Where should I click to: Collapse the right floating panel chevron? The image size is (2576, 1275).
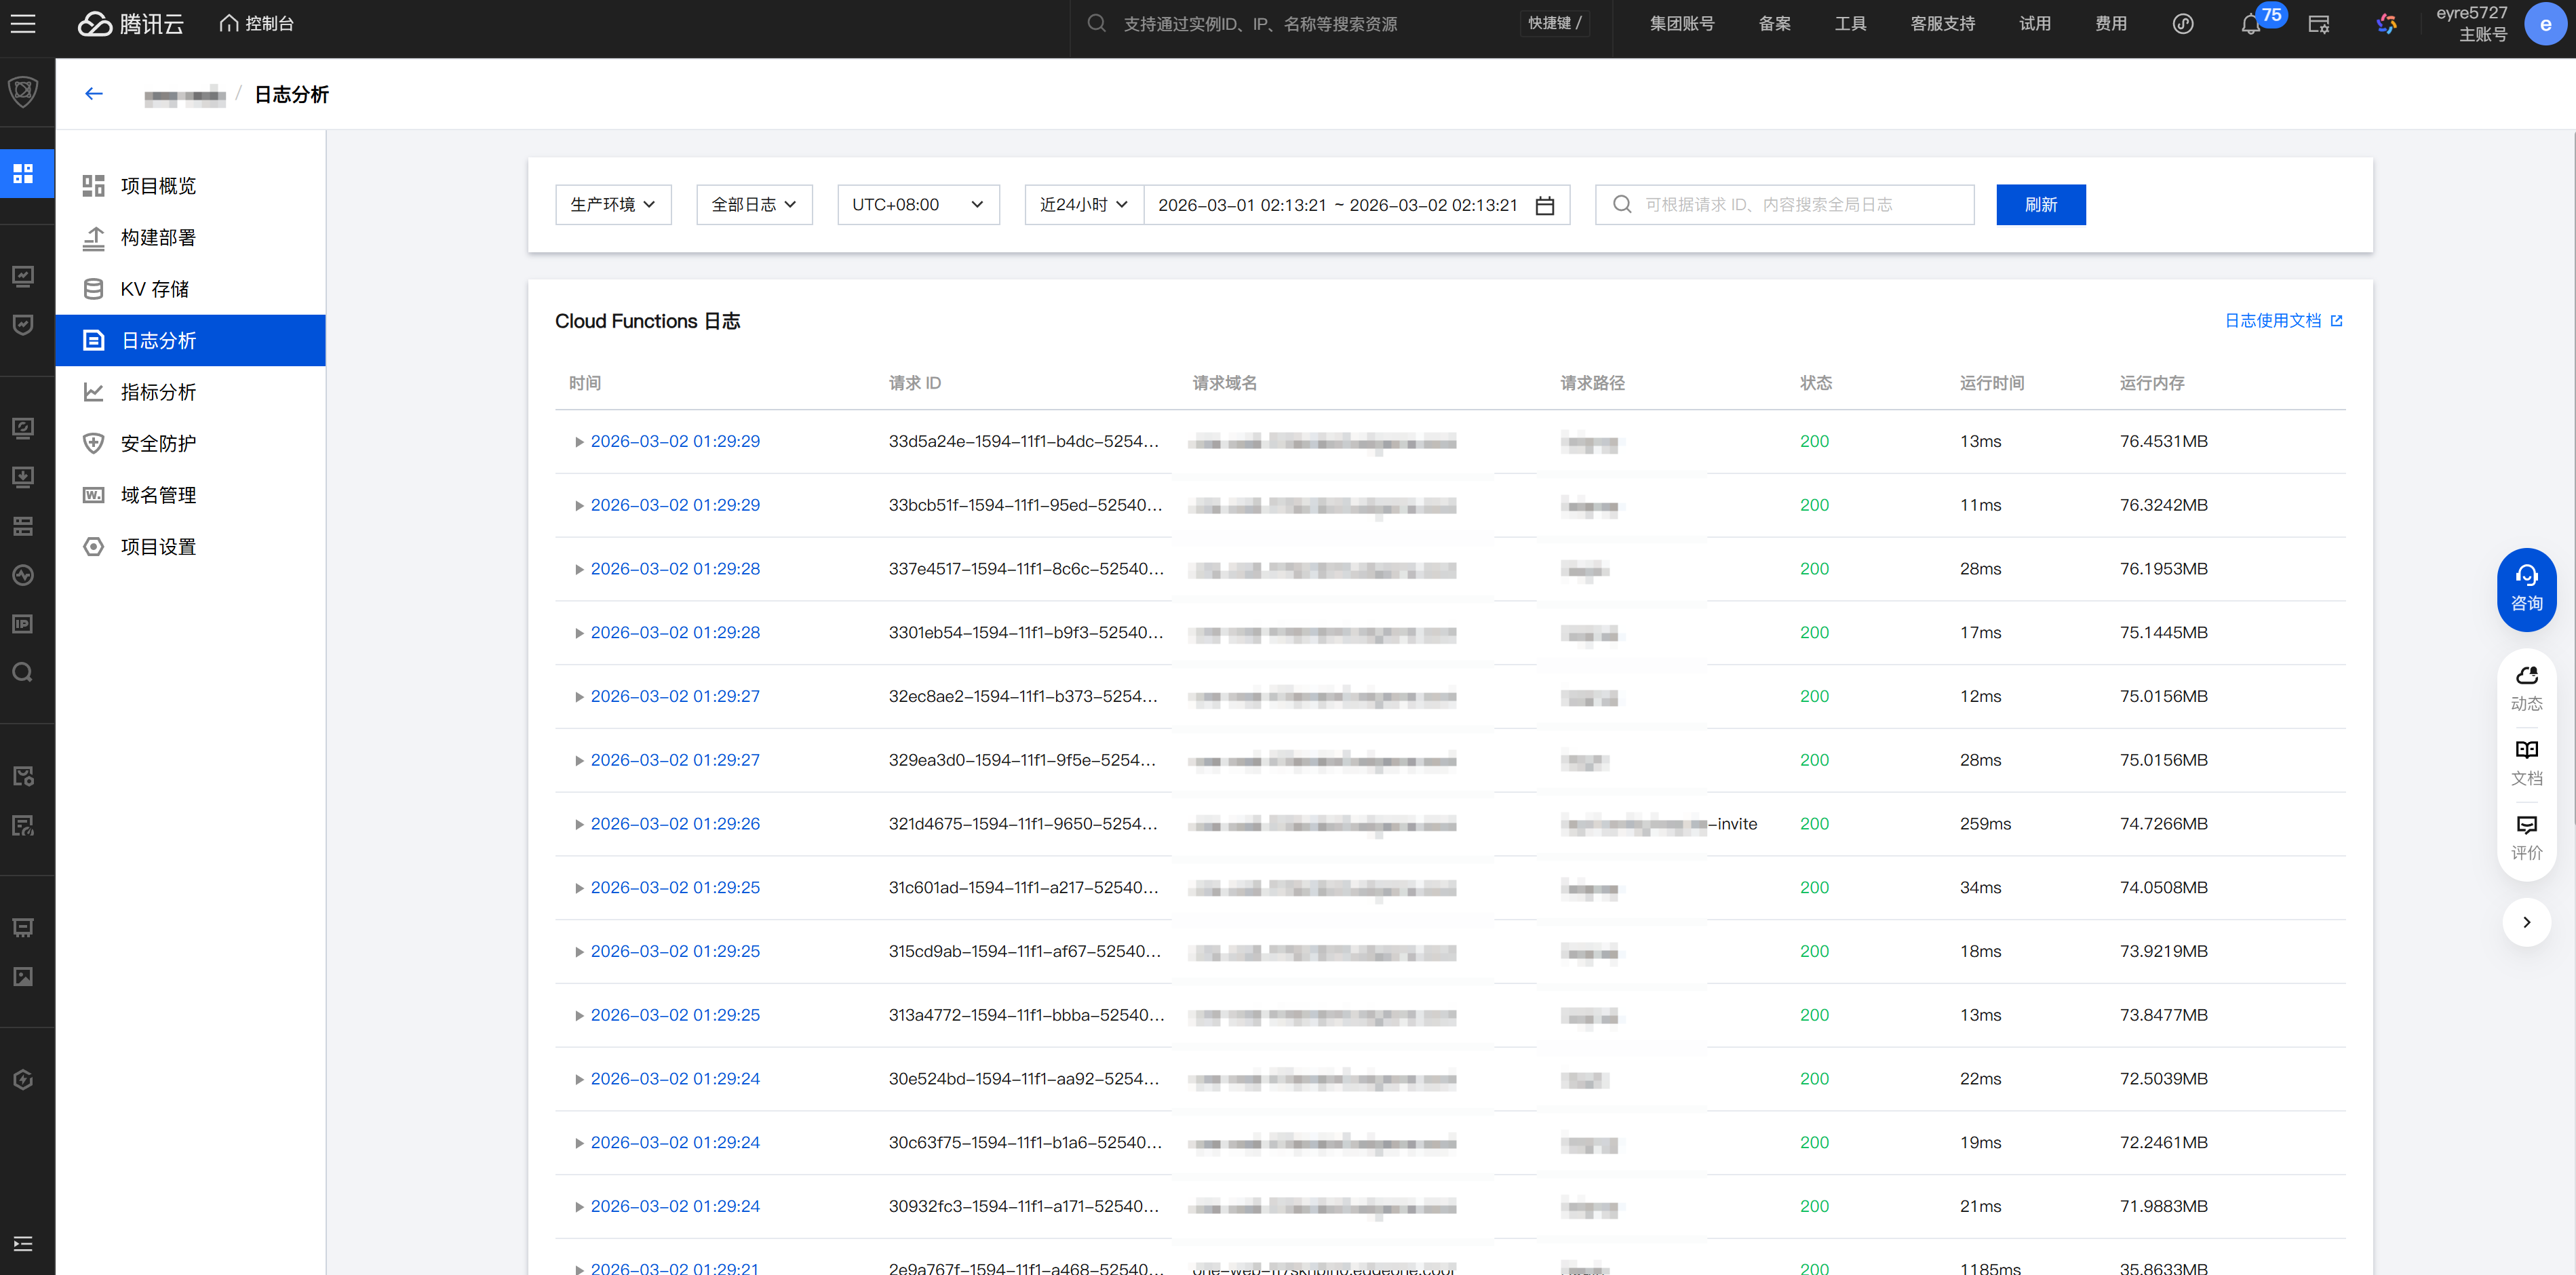coord(2526,922)
